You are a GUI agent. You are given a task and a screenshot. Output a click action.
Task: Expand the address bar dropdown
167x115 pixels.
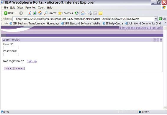(156, 19)
